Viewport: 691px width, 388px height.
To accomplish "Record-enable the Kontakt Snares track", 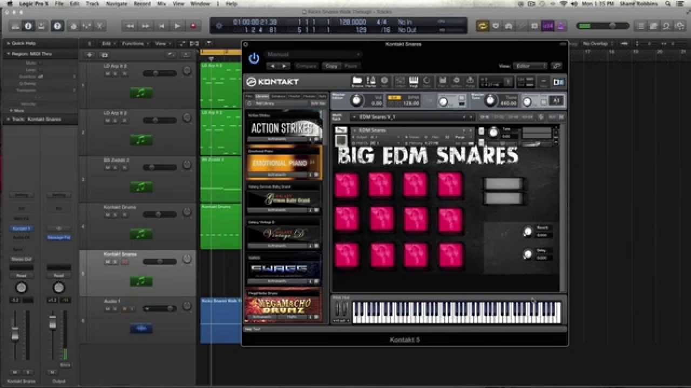I will pyautogui.click(x=125, y=262).
